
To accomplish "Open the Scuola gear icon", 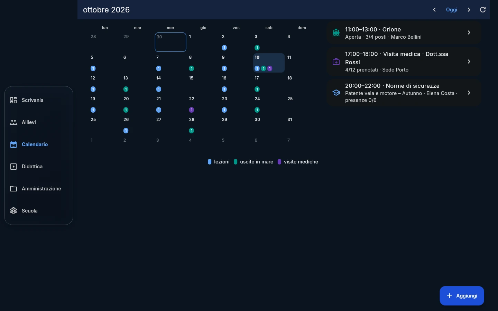I will tap(13, 211).
